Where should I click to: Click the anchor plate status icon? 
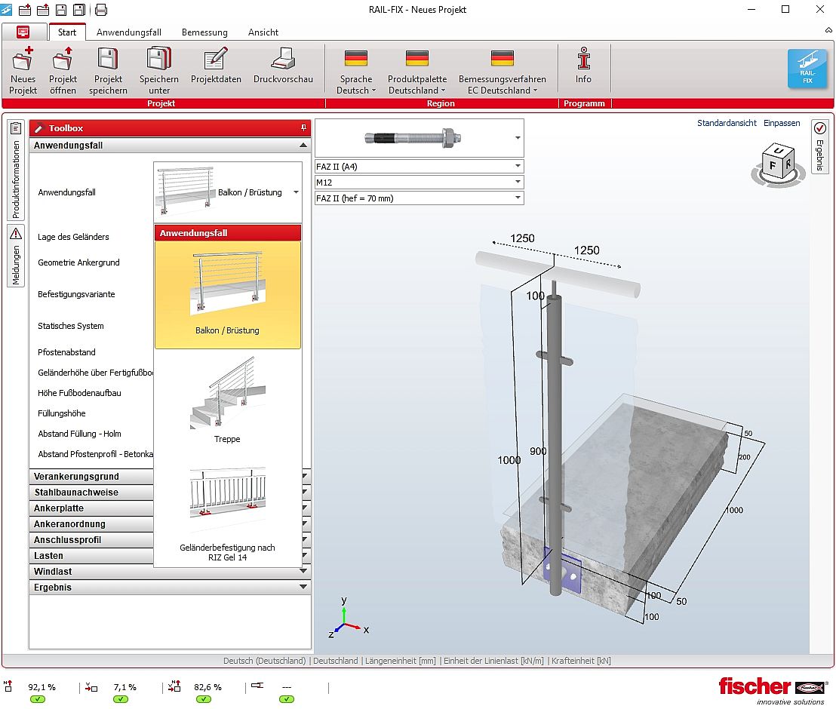pyautogui.click(x=257, y=686)
